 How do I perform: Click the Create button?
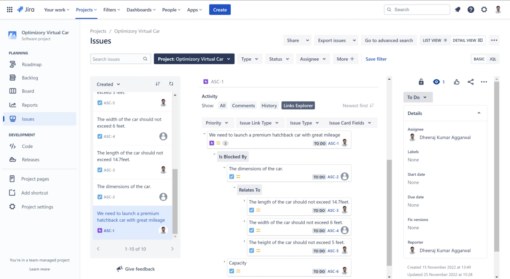[x=220, y=10]
